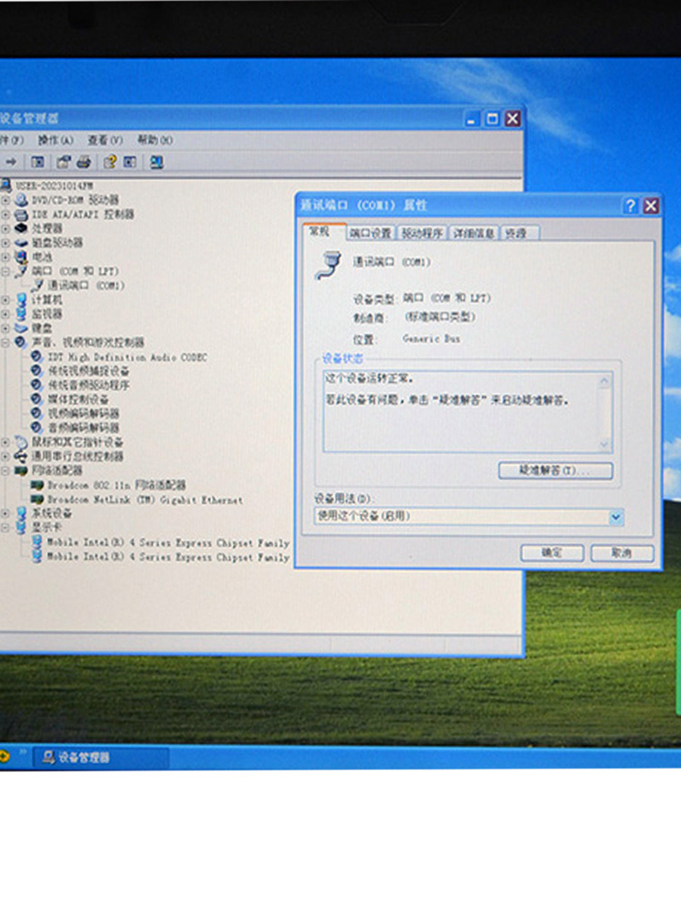Collapse the 声音、视频和游戏控制器 node
681x908 pixels.
click(6, 342)
